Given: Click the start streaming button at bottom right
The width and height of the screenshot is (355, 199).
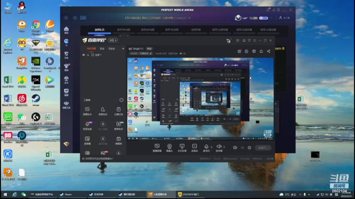Looking at the screenshot, I should 263,148.
